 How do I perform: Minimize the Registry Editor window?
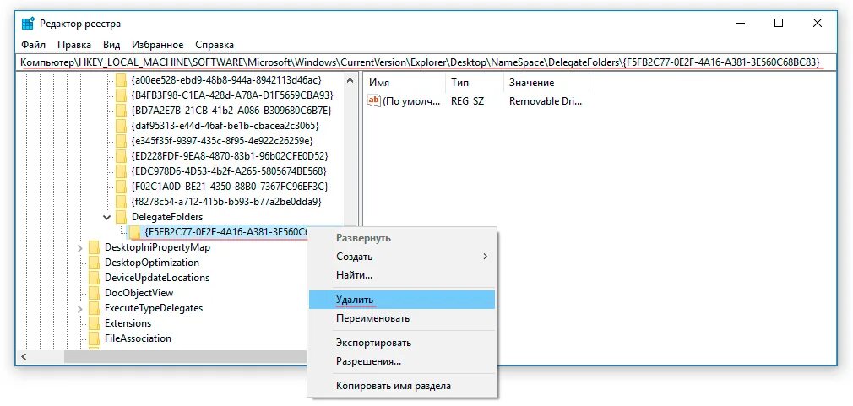[741, 24]
